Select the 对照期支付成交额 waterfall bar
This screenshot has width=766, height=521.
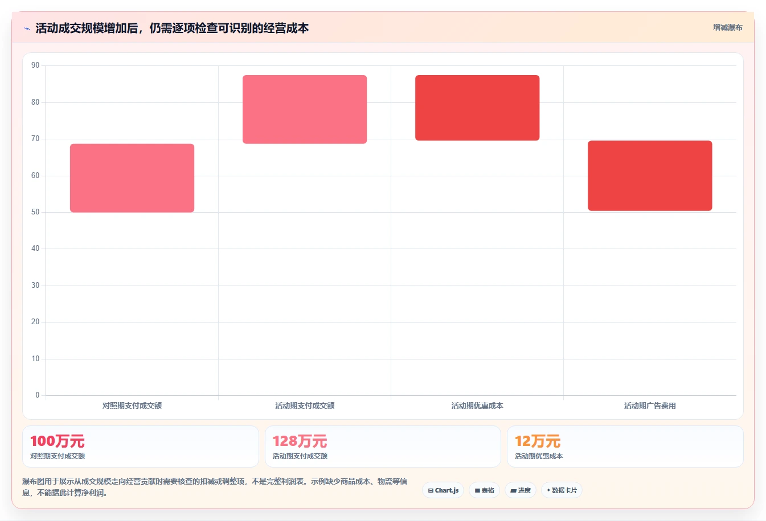(132, 178)
